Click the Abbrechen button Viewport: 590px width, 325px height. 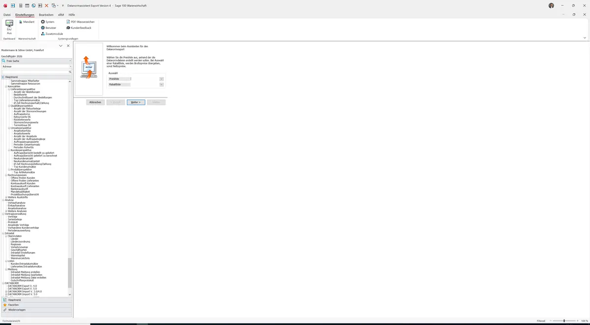(95, 102)
